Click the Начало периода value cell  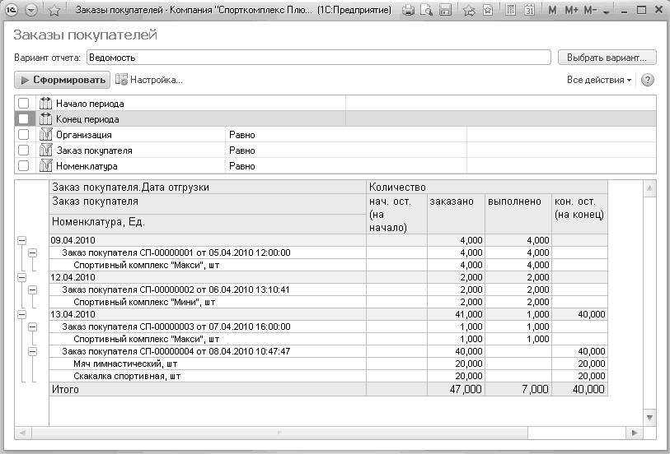[500, 103]
